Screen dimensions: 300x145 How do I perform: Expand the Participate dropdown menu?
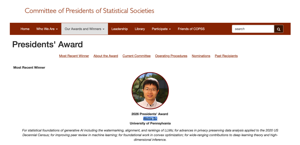coord(161,29)
